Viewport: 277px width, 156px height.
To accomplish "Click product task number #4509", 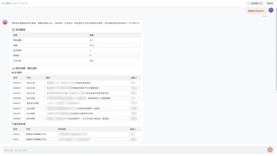I will pyautogui.click(x=16, y=134).
